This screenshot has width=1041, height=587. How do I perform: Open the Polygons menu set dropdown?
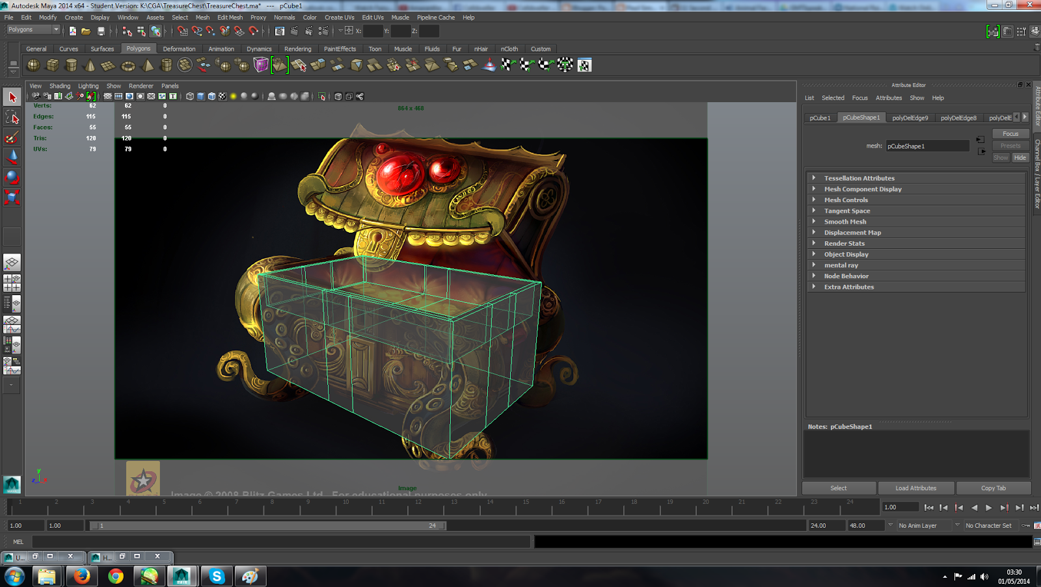coord(33,30)
